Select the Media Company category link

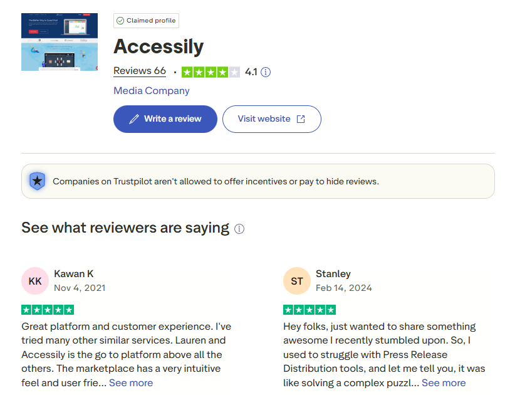pos(151,91)
